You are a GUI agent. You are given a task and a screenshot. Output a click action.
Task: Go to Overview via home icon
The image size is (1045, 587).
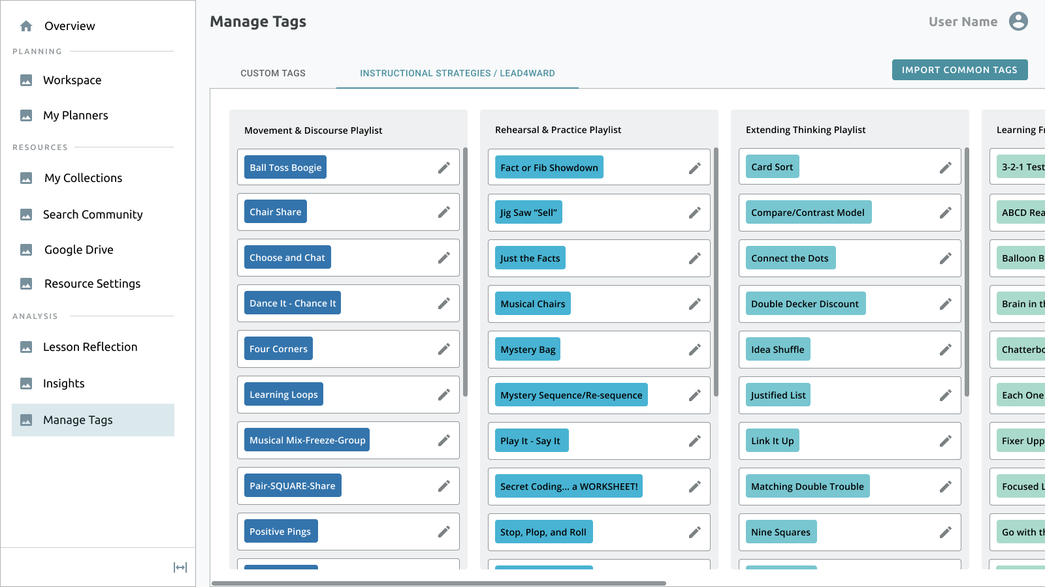[x=26, y=26]
